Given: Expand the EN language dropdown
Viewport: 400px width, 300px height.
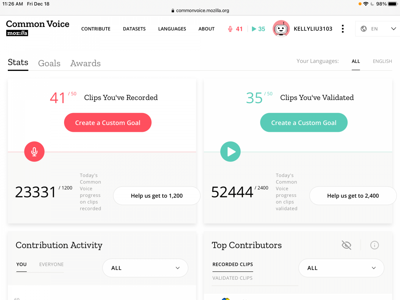Looking at the screenshot, I should point(377,29).
